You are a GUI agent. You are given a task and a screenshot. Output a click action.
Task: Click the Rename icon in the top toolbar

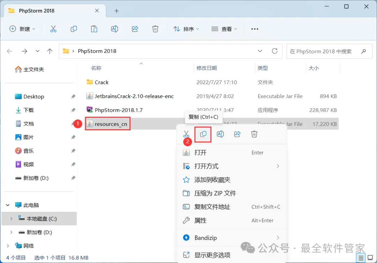click(x=114, y=29)
